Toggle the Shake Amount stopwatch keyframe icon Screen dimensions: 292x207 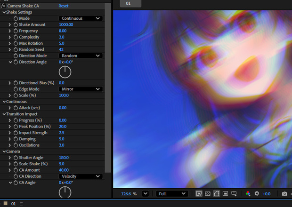pyautogui.click(x=16, y=24)
